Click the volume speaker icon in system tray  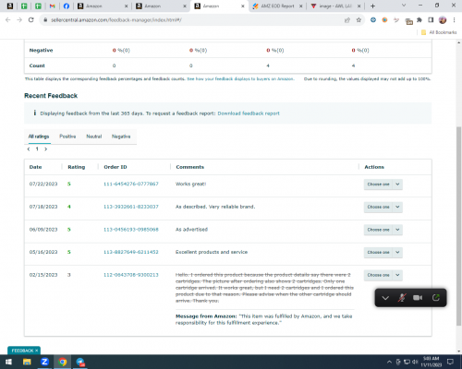point(415,362)
